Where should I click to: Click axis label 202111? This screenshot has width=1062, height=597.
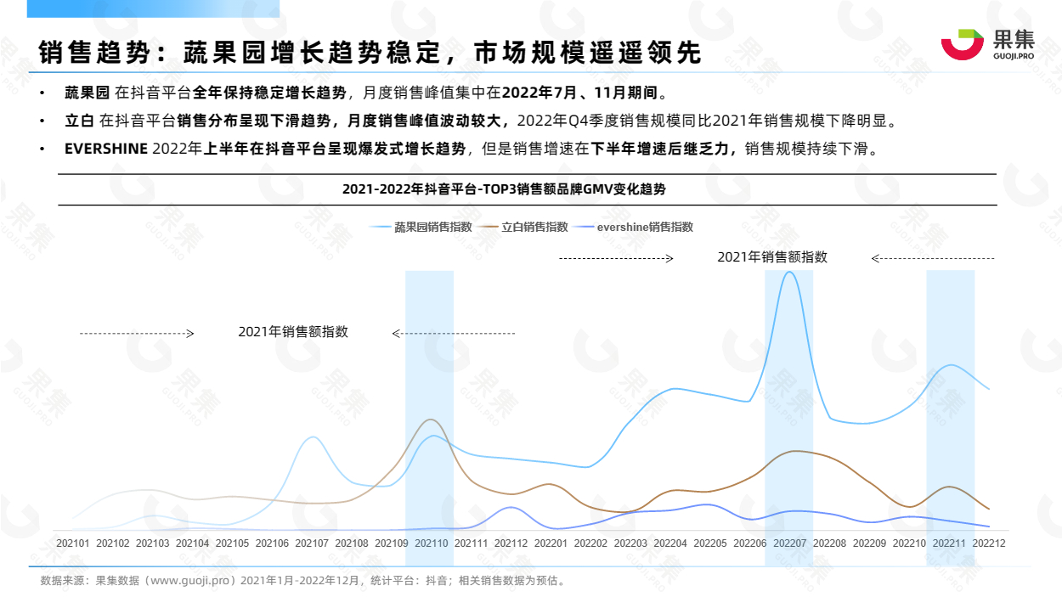point(472,543)
